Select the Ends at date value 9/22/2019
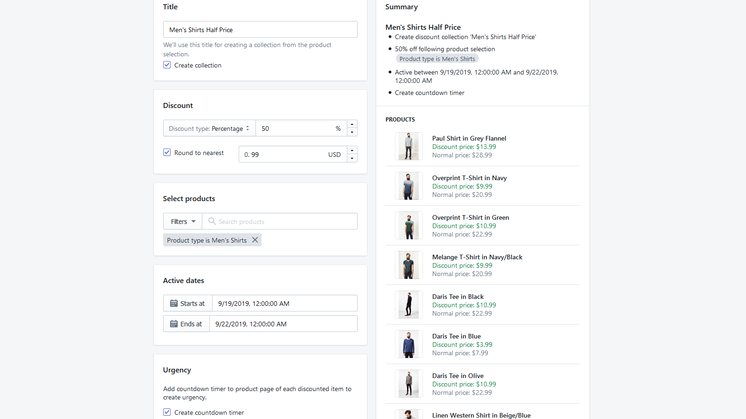Viewport: 746px width, 419px height. pyautogui.click(x=250, y=324)
